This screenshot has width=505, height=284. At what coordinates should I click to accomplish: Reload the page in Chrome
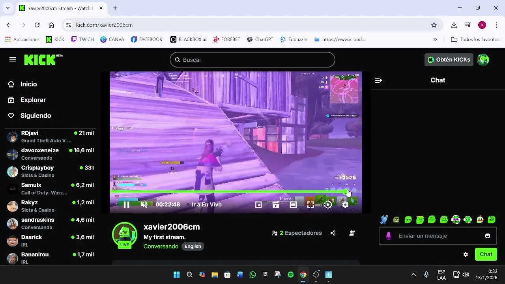tap(37, 25)
